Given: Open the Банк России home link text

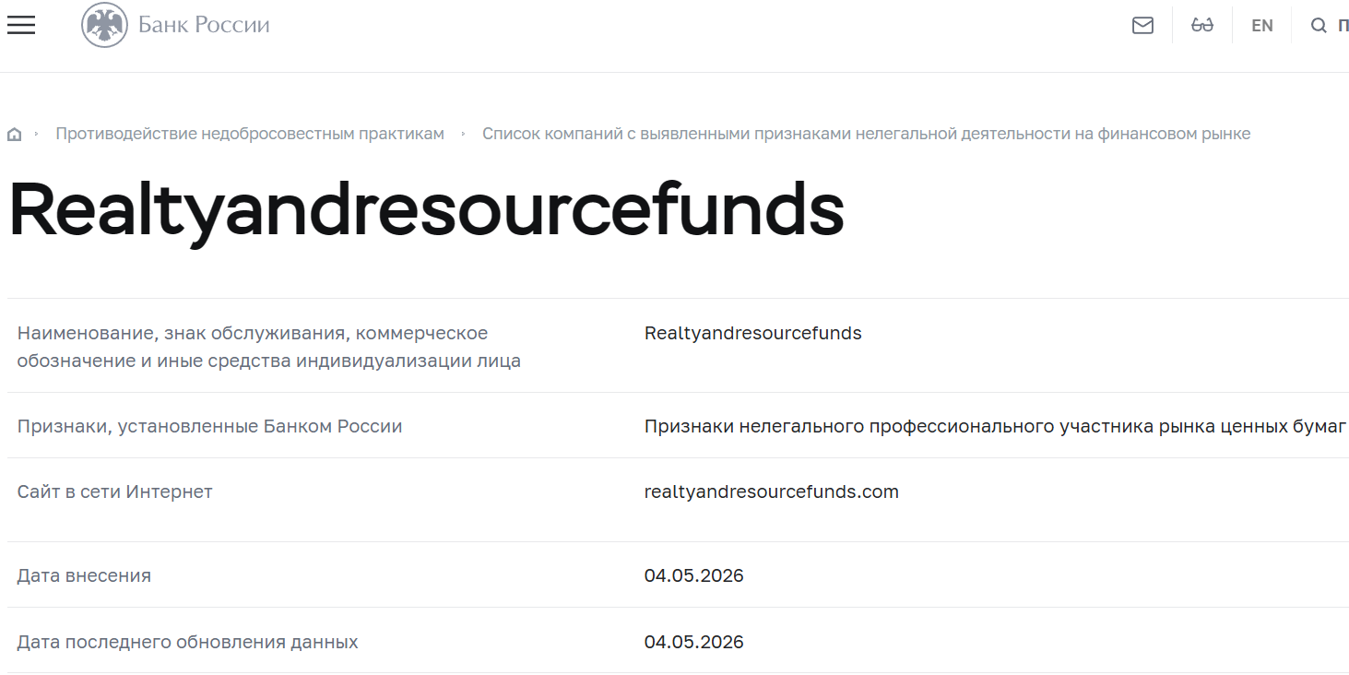Looking at the screenshot, I should tap(204, 25).
